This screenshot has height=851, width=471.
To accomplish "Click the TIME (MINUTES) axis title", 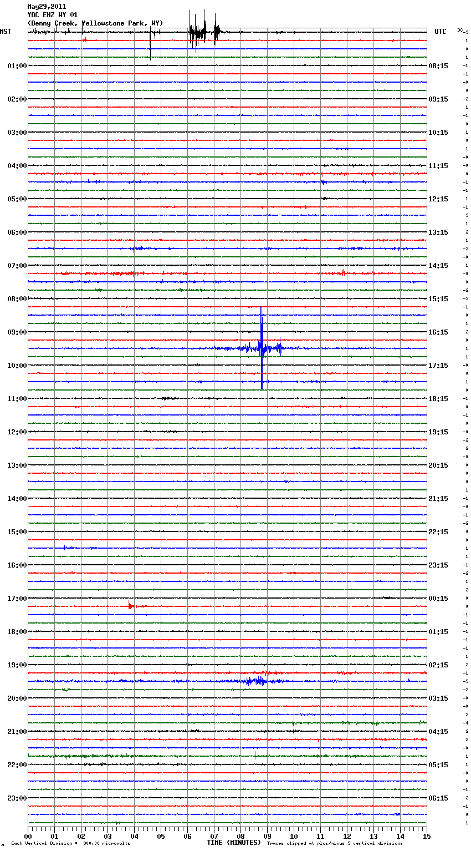I will [x=234, y=843].
